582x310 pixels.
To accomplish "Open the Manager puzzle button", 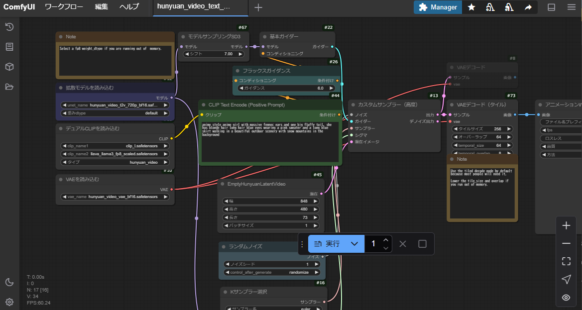I will pyautogui.click(x=438, y=7).
